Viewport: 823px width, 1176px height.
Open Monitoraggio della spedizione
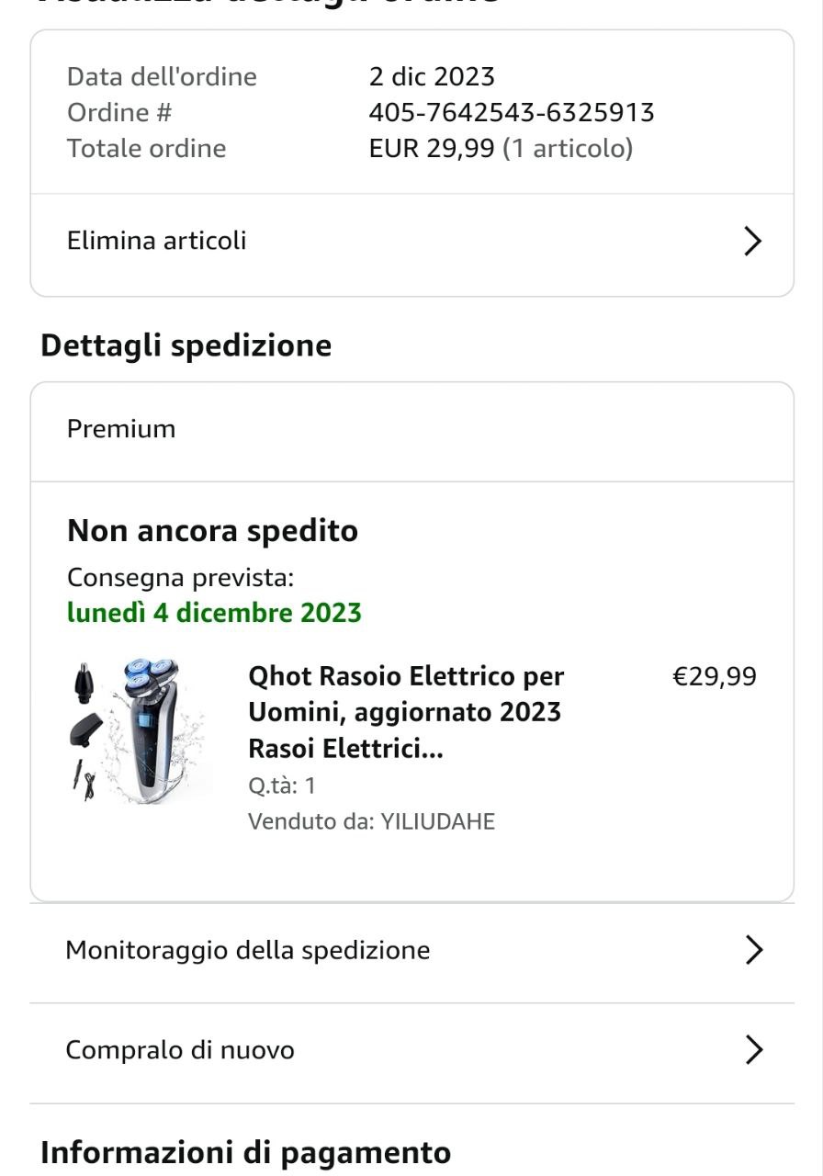[x=247, y=950]
